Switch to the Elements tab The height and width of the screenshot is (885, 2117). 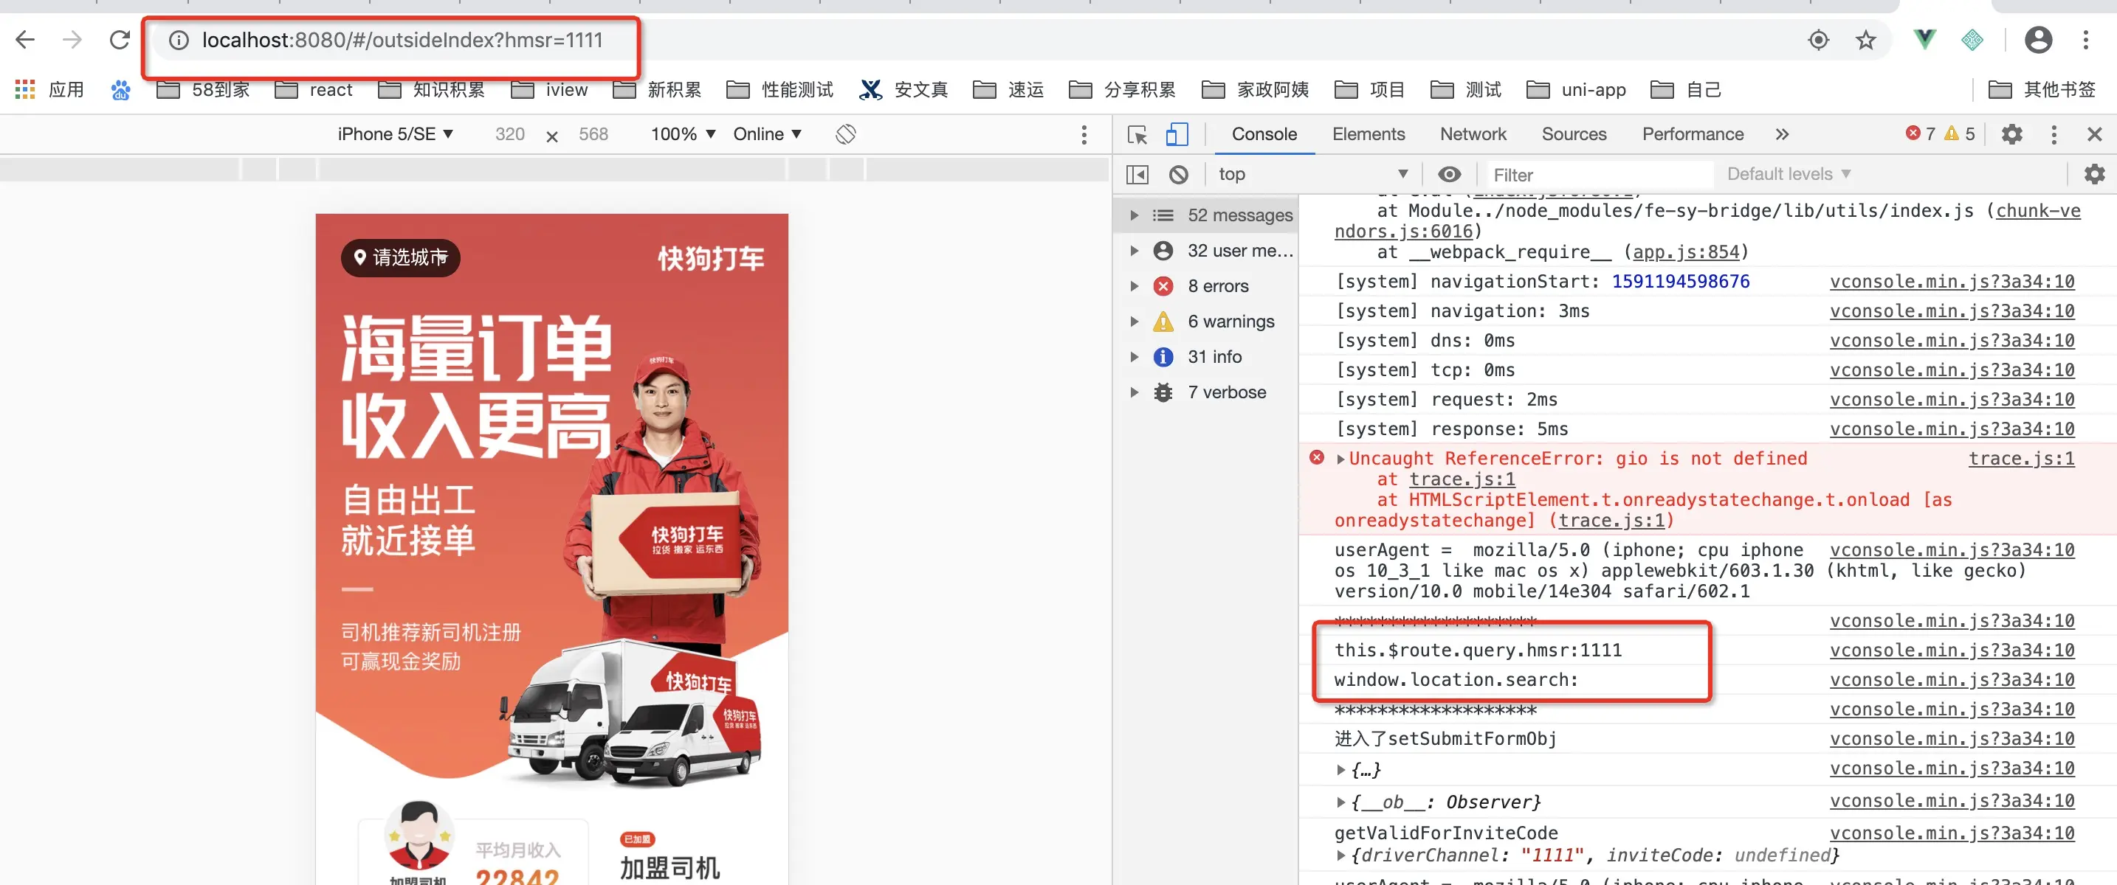(1368, 133)
